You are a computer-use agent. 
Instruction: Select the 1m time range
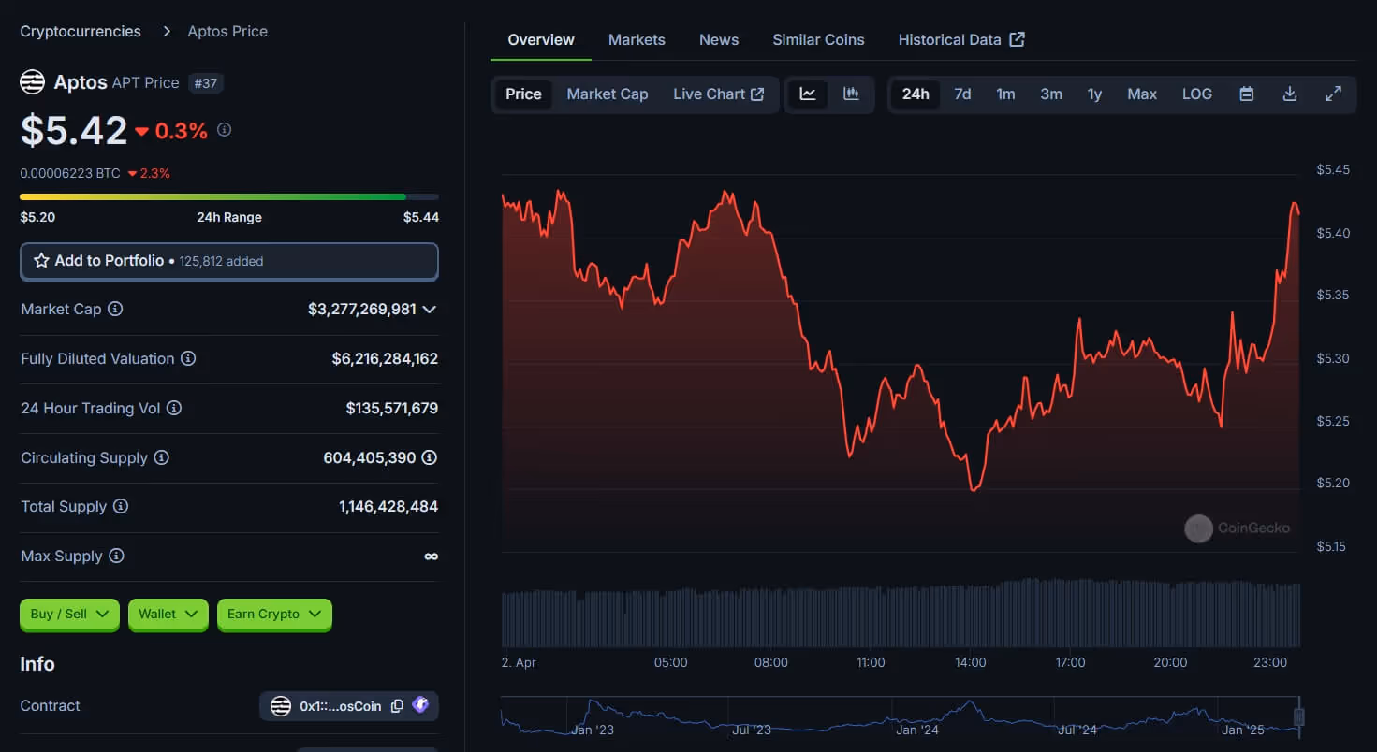(1005, 94)
